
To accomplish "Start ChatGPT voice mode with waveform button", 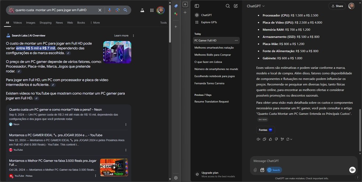I will click(352, 170).
